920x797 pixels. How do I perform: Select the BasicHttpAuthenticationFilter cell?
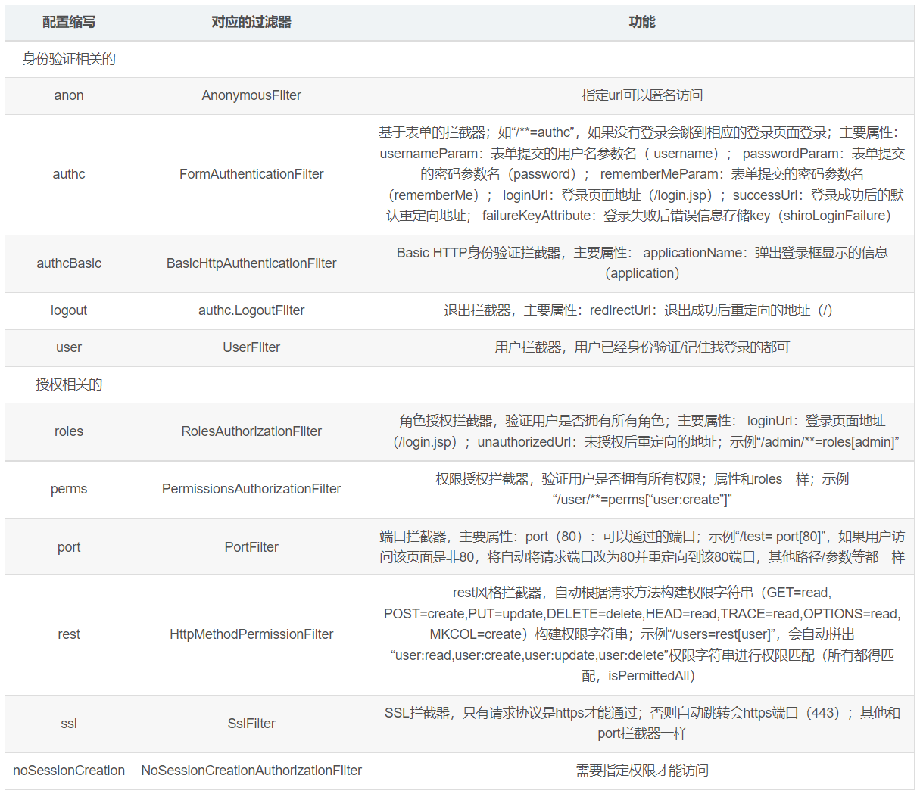coord(251,263)
